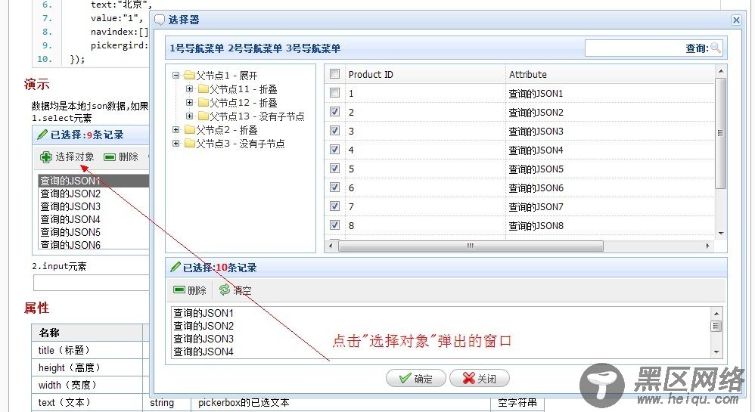This screenshot has width=755, height=412.
Task: Click the 删除 label in dialog's selected toolbar
Action: click(197, 290)
